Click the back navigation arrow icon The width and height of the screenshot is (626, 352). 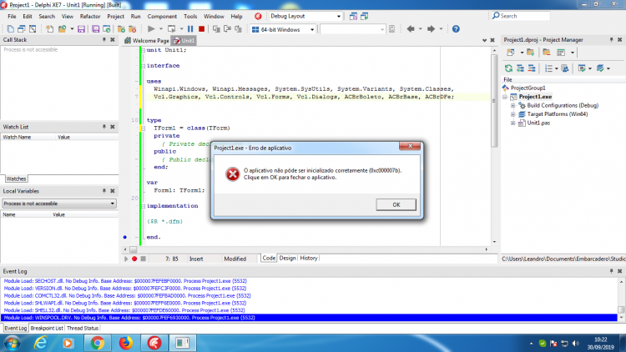[x=411, y=29]
